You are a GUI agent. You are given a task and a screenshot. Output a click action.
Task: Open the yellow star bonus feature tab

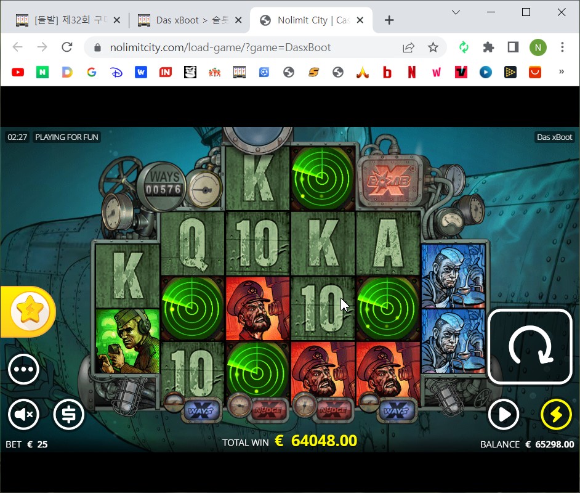pos(29,311)
